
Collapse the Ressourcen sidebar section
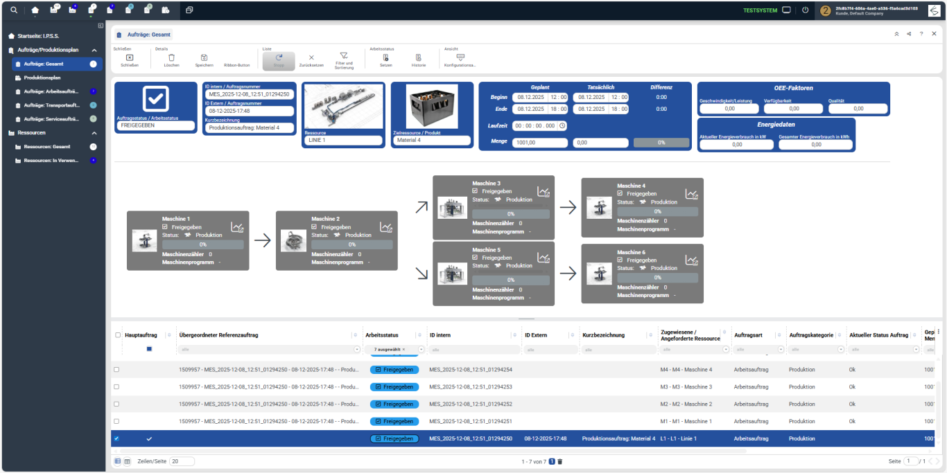click(94, 133)
